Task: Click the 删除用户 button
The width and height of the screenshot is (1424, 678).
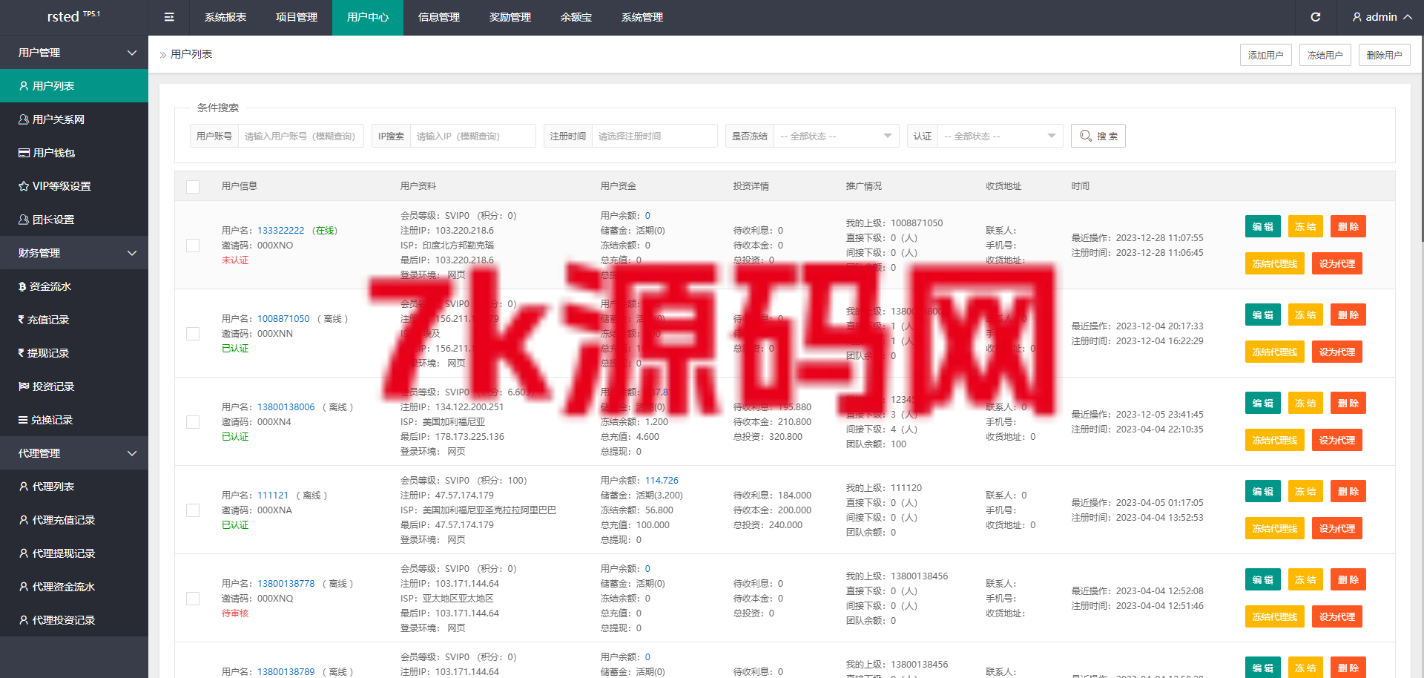Action: [1385, 55]
